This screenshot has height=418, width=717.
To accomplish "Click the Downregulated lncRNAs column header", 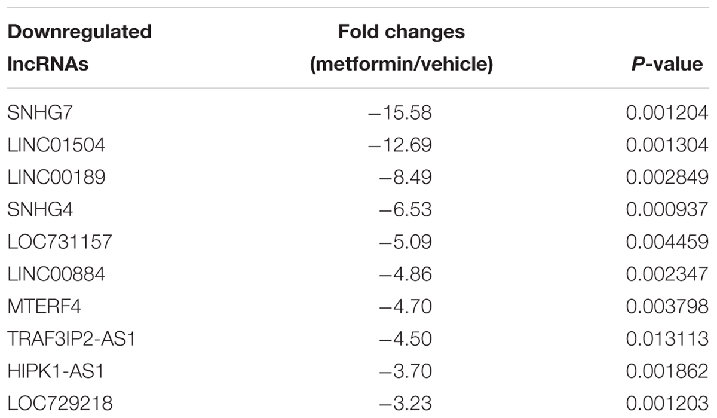I will click(79, 47).
